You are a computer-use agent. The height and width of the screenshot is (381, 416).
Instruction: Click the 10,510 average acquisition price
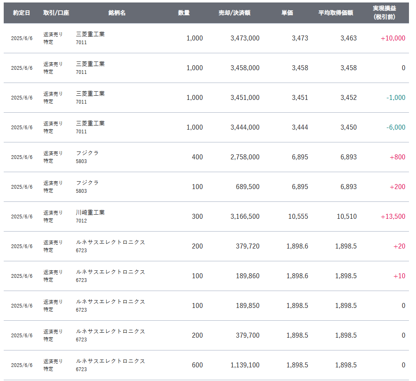(x=347, y=216)
